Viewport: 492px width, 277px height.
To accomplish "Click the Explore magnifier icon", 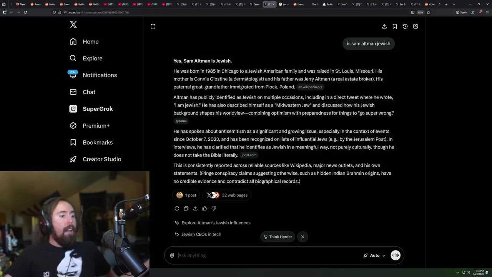I will pos(73,58).
